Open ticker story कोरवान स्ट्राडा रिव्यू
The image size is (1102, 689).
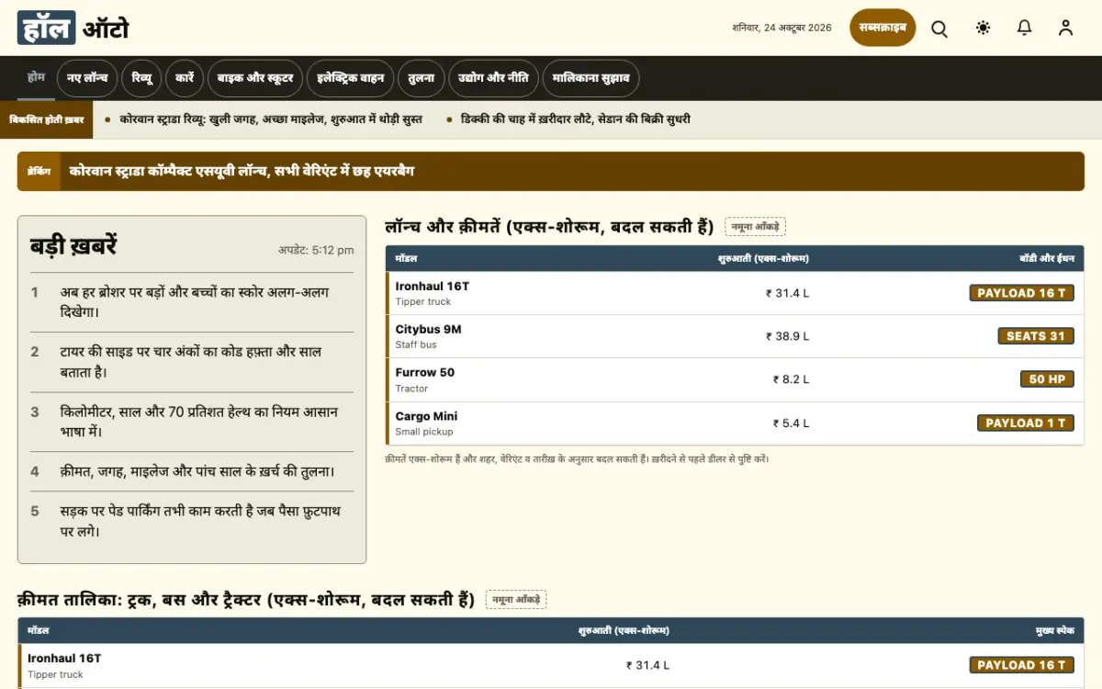point(271,119)
